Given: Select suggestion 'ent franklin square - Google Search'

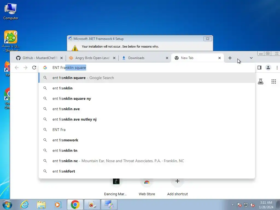Looking at the screenshot, I should (x=147, y=78).
